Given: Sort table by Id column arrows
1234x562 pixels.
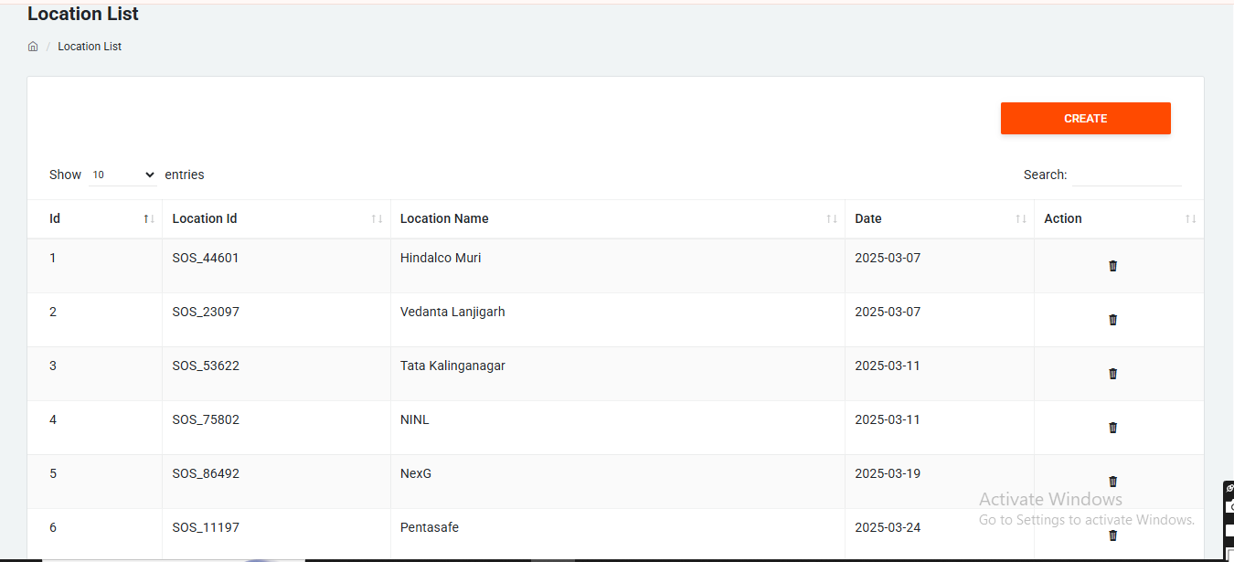Looking at the screenshot, I should (148, 219).
